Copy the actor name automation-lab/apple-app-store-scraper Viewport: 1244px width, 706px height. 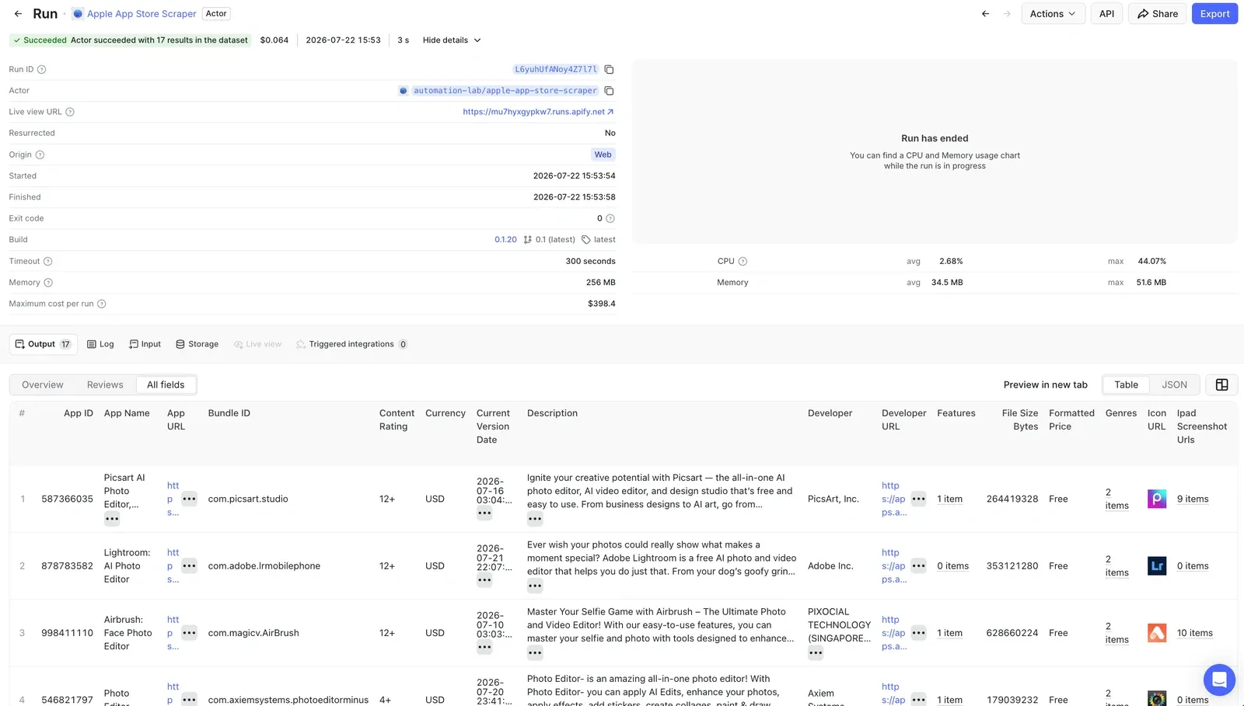click(609, 91)
